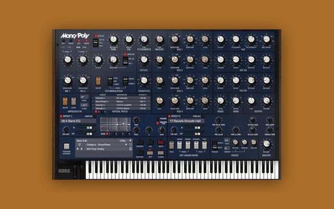Open Effect 2 type Reverb-Smooth Hall selector

(186, 121)
